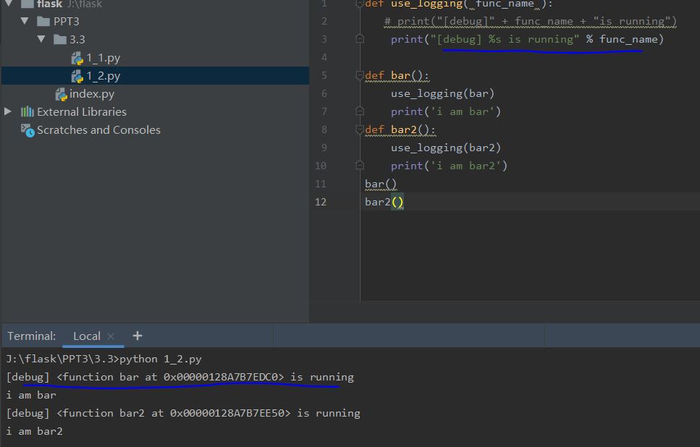Click 'i am bar2' terminal output
The image size is (700, 447).
pos(34,431)
